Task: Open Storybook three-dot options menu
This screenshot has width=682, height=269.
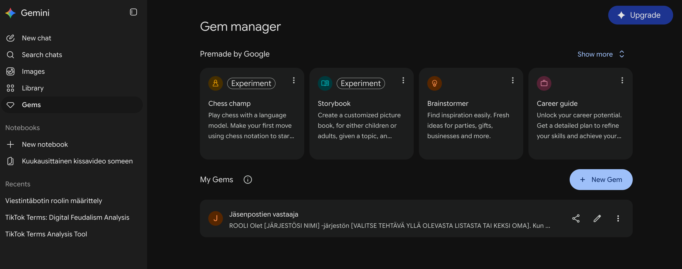Action: coord(403,80)
